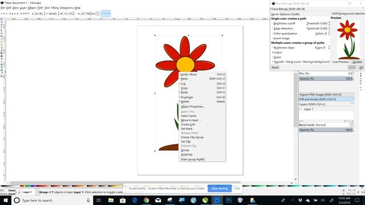Image resolution: width=365 pixels, height=205 pixels.
Task: Select the Grays radio option
Action: click(x=273, y=57)
